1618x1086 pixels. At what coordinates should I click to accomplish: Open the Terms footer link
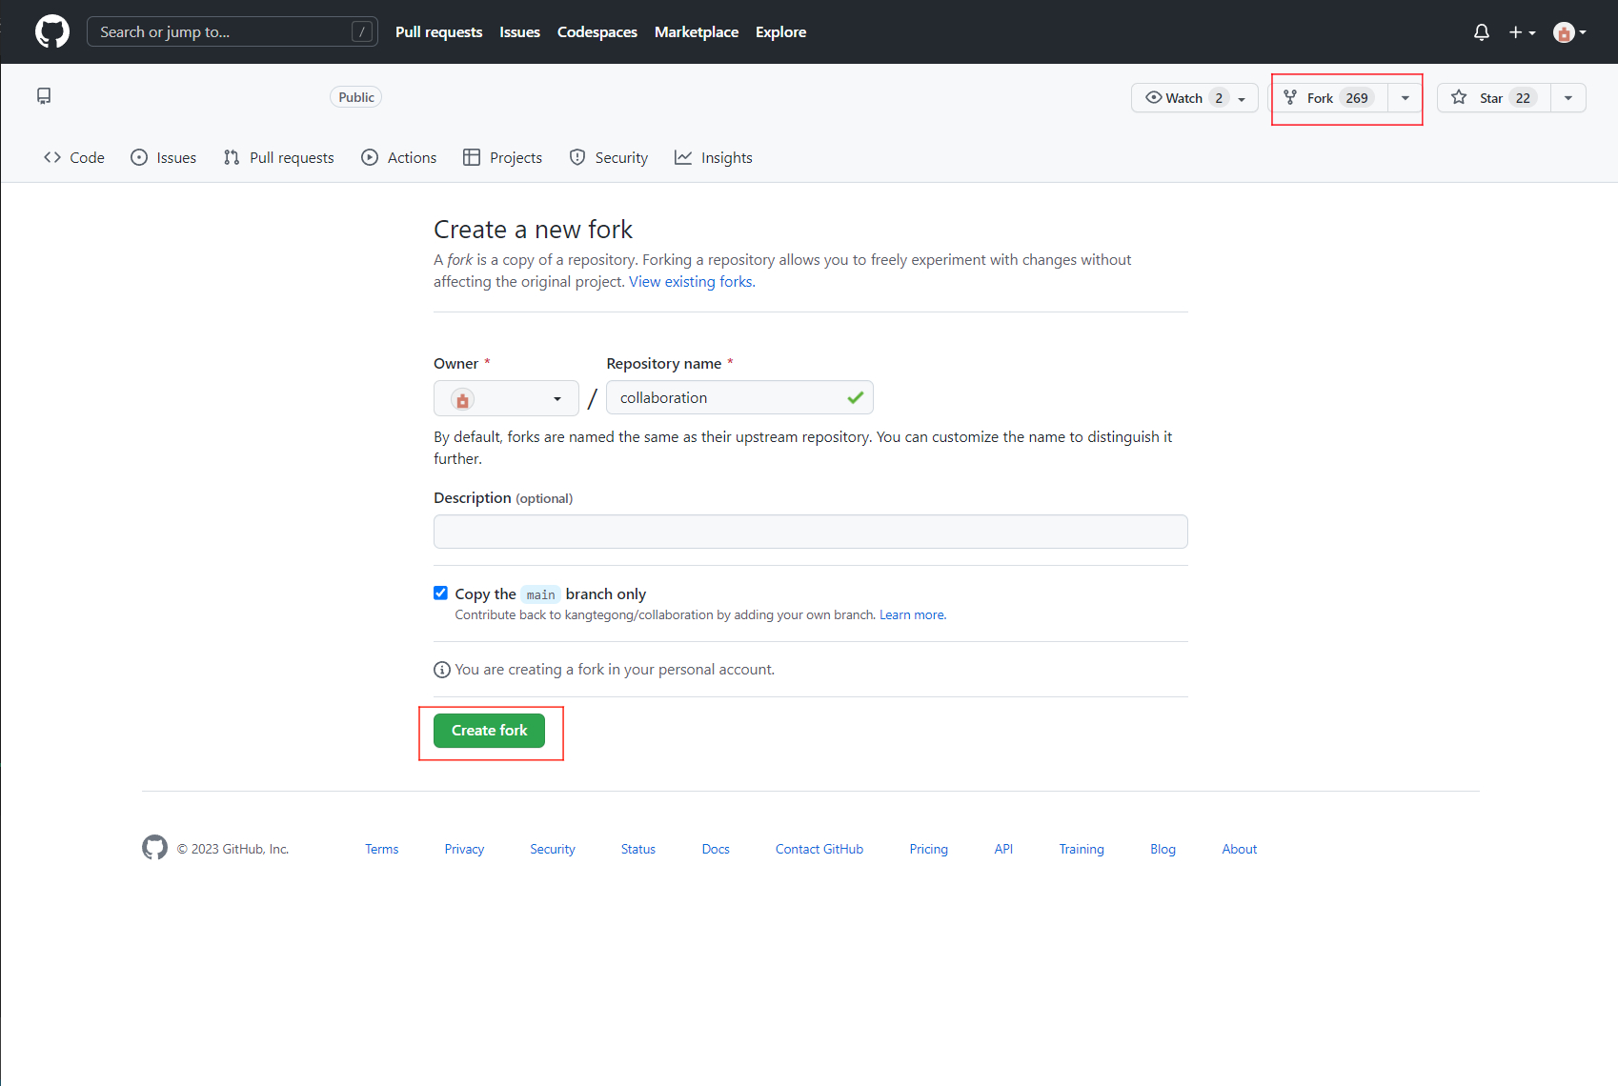(x=382, y=849)
